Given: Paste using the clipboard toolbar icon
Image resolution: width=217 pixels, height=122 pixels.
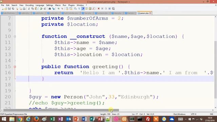Looking at the screenshot, I should tap(36, 8).
